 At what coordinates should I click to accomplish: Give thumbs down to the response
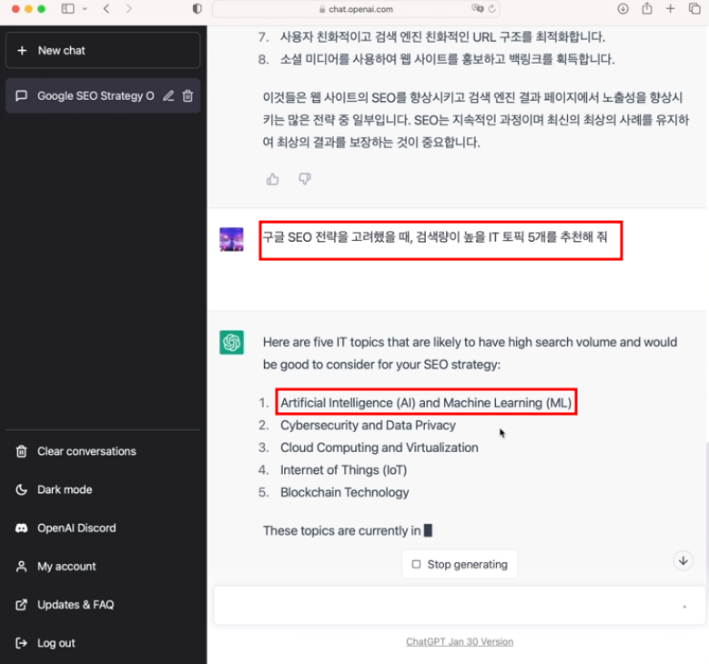coord(305,179)
